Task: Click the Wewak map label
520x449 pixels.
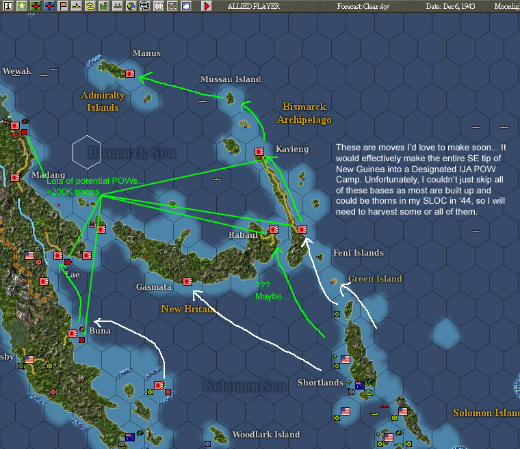Action: click(x=16, y=70)
